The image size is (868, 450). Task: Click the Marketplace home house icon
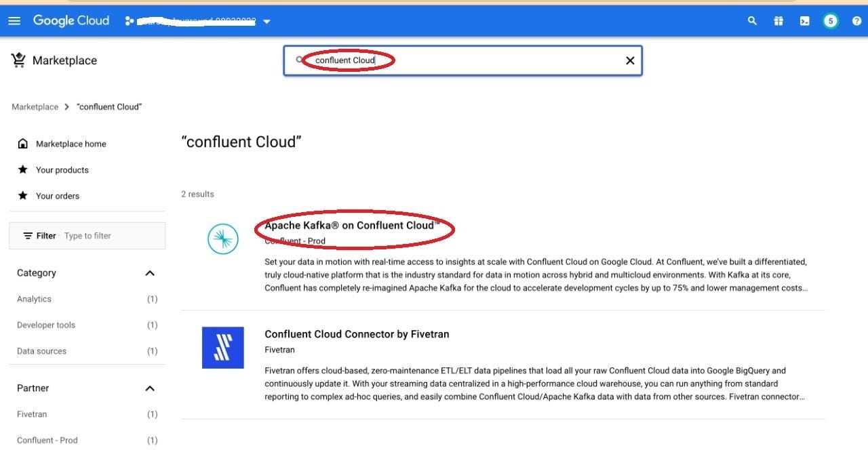pos(22,144)
